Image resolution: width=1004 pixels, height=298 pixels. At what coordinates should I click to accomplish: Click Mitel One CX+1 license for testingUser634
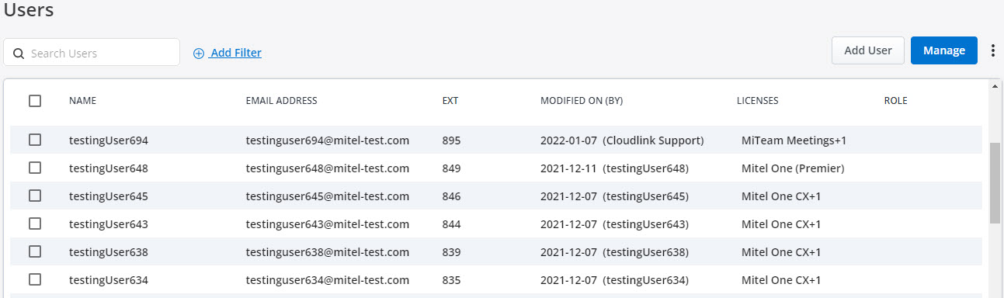781,280
